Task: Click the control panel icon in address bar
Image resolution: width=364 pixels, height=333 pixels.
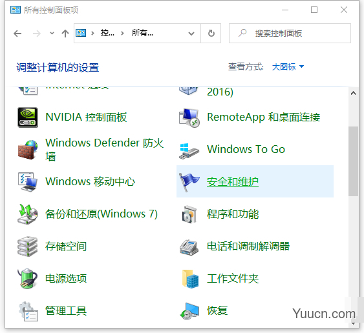Action: (81, 33)
